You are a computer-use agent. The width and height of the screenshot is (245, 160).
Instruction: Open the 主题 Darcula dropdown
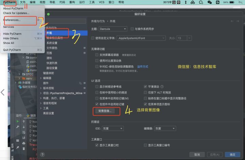(113, 29)
